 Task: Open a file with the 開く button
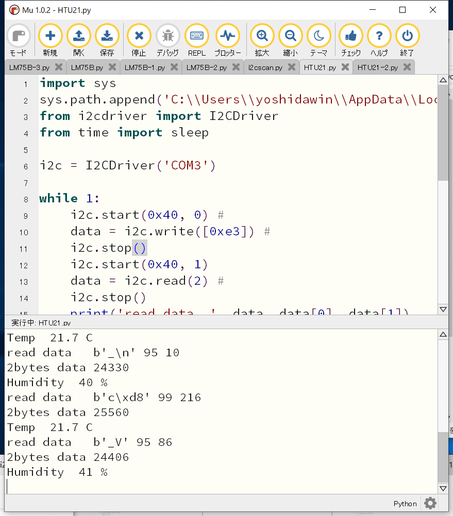pyautogui.click(x=79, y=41)
